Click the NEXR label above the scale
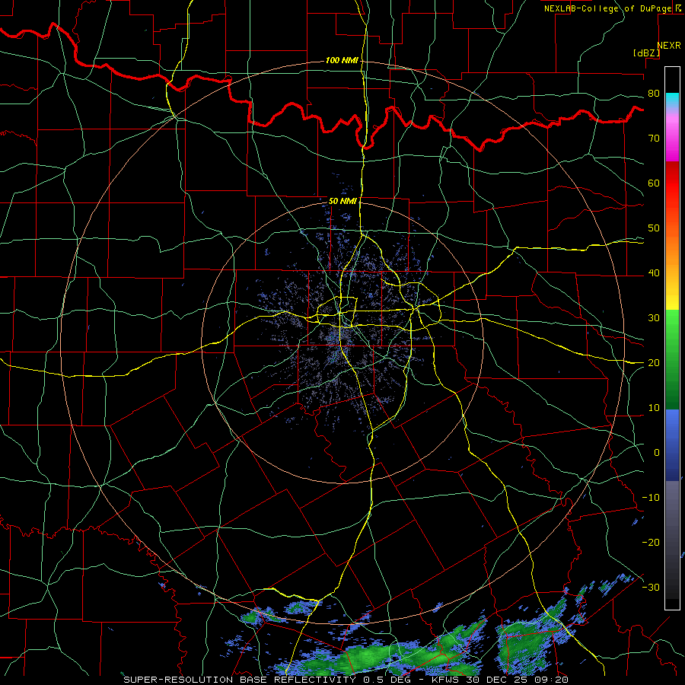The width and height of the screenshot is (685, 685). (x=669, y=46)
